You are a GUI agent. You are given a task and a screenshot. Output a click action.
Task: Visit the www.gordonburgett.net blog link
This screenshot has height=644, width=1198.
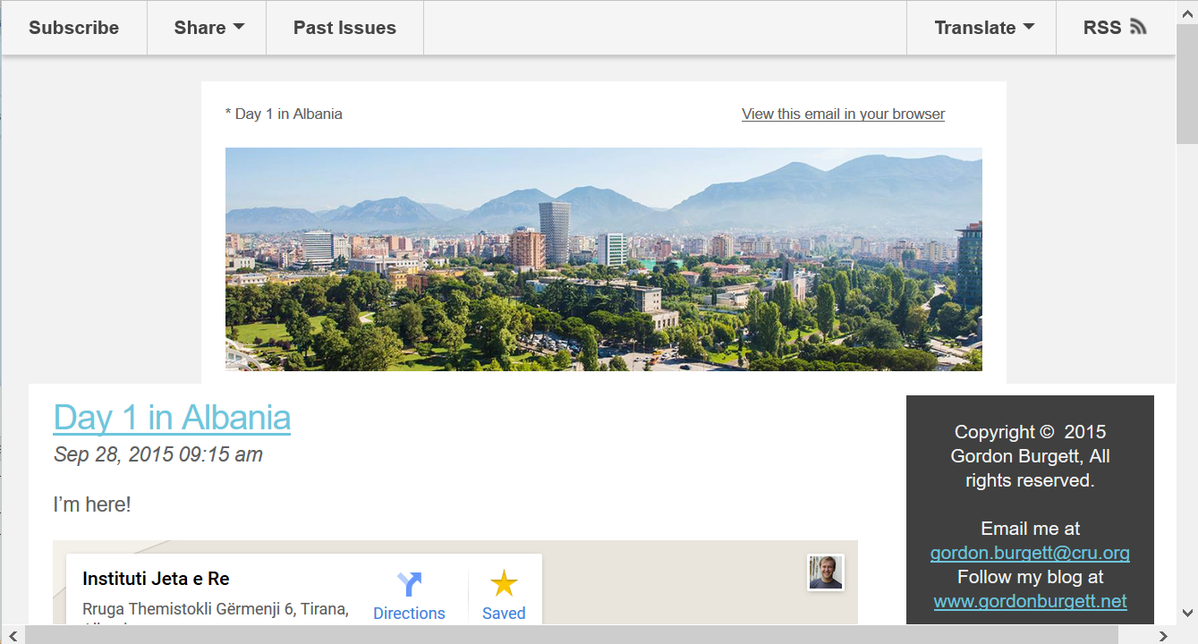point(1030,601)
